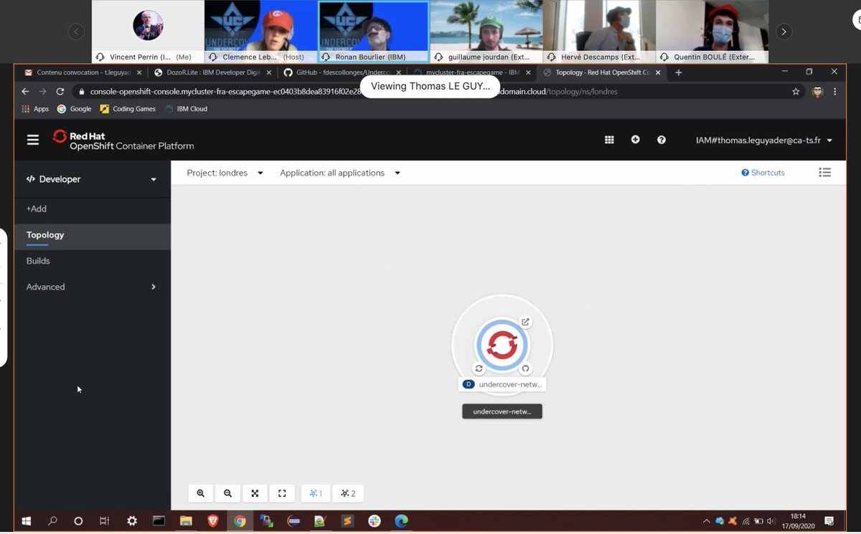Select Ronan Bourlier participant thumbnail

[x=373, y=32]
